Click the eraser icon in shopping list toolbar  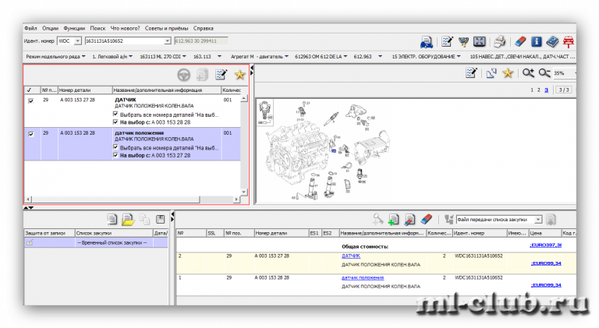pos(427,219)
